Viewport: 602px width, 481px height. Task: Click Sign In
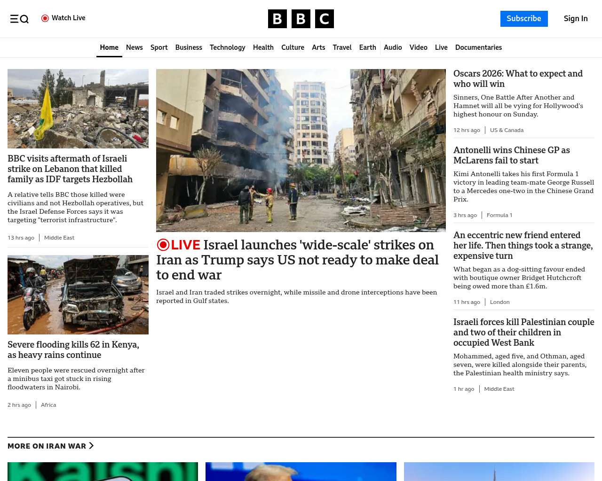pyautogui.click(x=576, y=19)
